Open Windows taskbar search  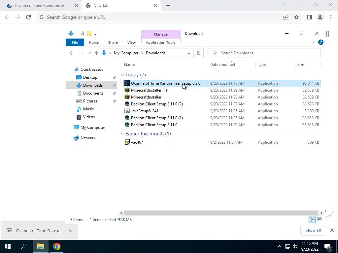click(24, 246)
